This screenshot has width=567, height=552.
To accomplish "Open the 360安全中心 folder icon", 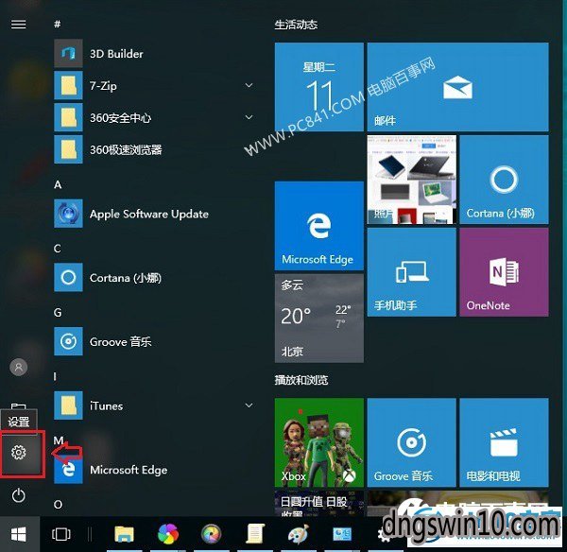I will (x=68, y=117).
